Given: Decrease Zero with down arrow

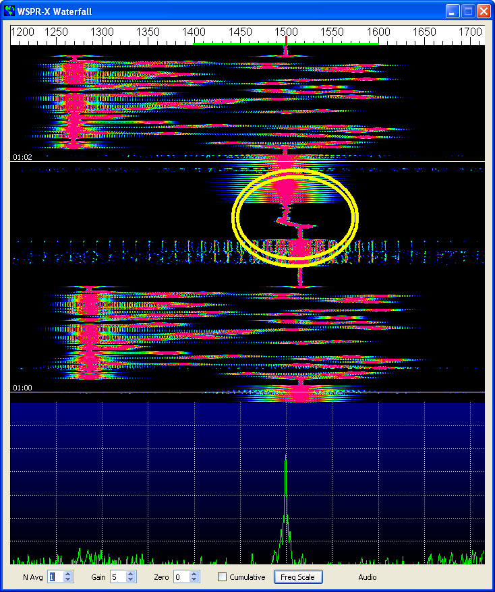Looking at the screenshot, I should click(x=194, y=580).
